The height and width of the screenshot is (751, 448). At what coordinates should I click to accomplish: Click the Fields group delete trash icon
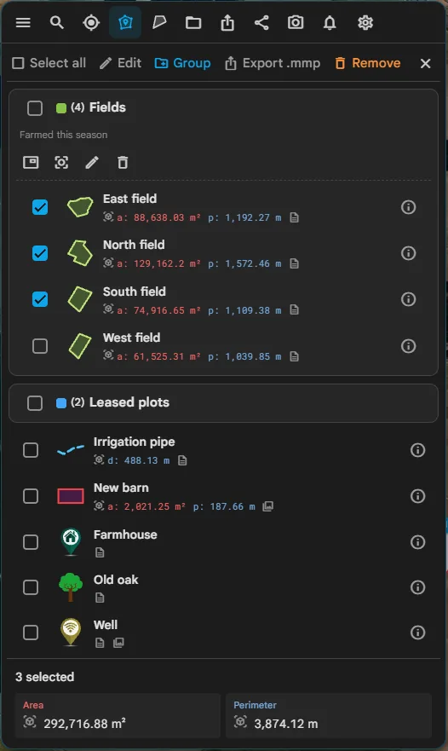123,162
